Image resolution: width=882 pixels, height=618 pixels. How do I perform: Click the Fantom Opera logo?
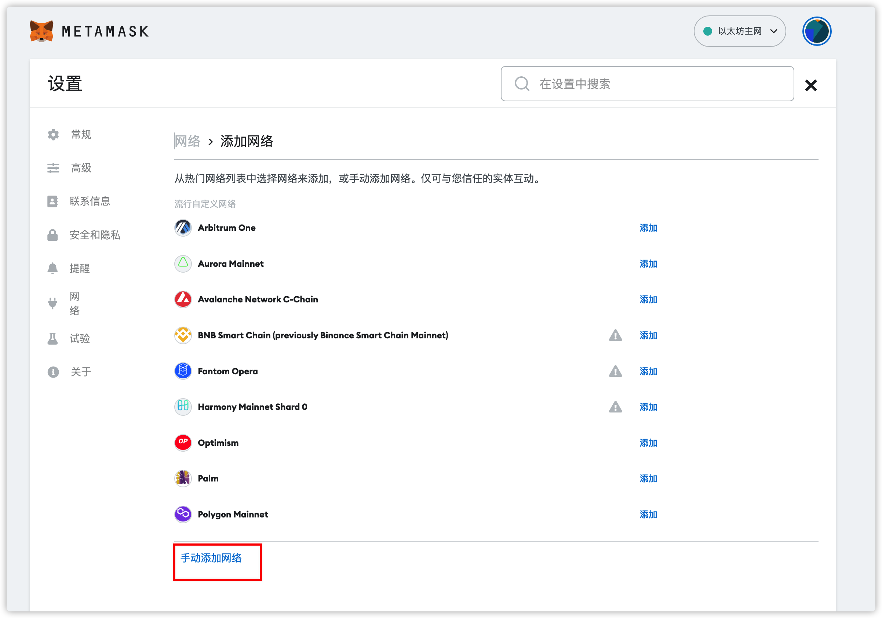(183, 371)
